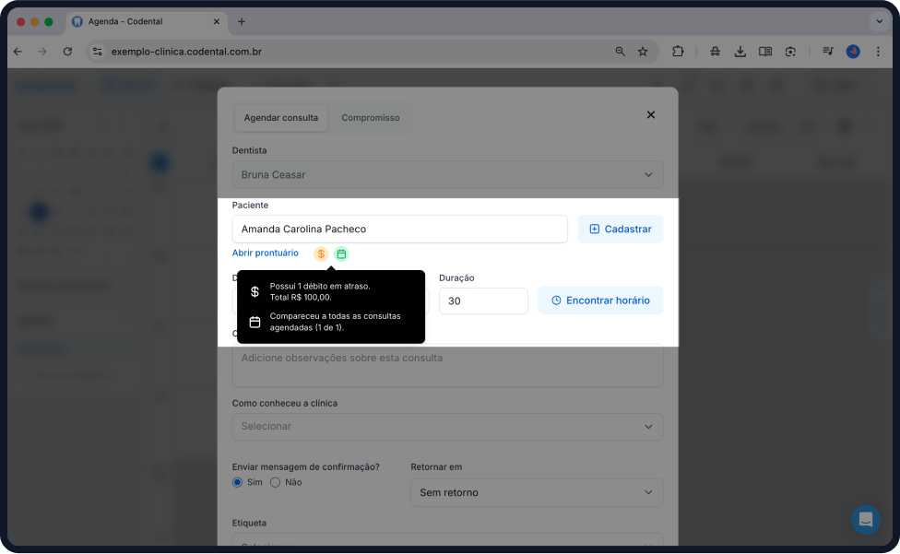Open the chat support bubble icon
The image size is (900, 554).
tap(865, 519)
